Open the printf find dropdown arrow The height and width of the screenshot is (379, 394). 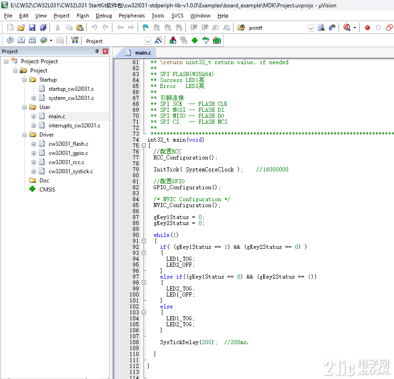pyautogui.click(x=311, y=28)
